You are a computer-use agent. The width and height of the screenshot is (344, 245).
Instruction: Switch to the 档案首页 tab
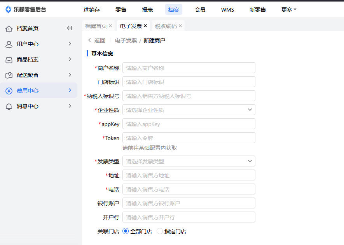96,26
